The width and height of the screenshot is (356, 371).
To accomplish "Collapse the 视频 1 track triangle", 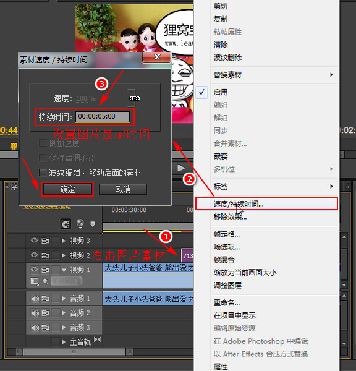I will [x=64, y=270].
